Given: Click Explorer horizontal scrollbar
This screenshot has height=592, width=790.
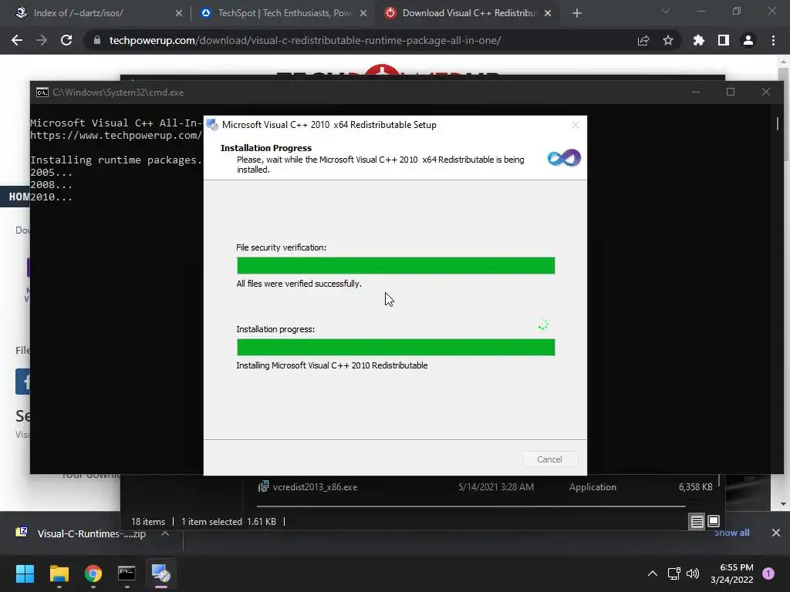Looking at the screenshot, I should tap(471, 506).
